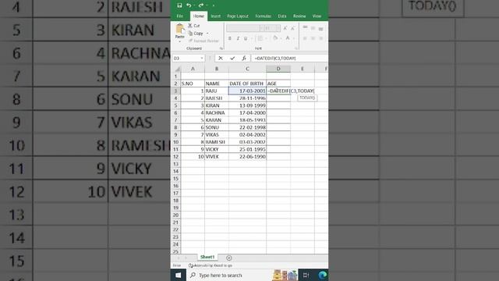The height and width of the screenshot is (281, 499).
Task: Set Bottom Align for cell text
Action: [x=320, y=28]
